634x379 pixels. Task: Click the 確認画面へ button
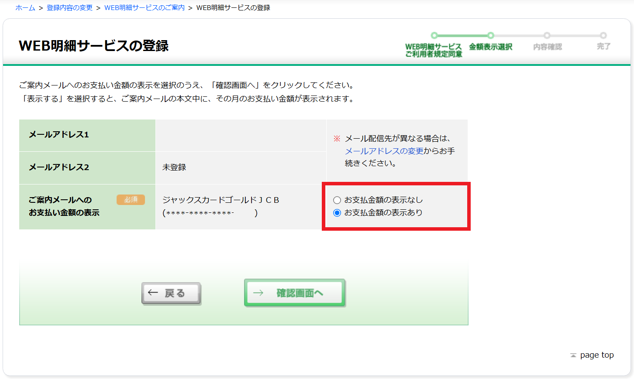tap(295, 293)
